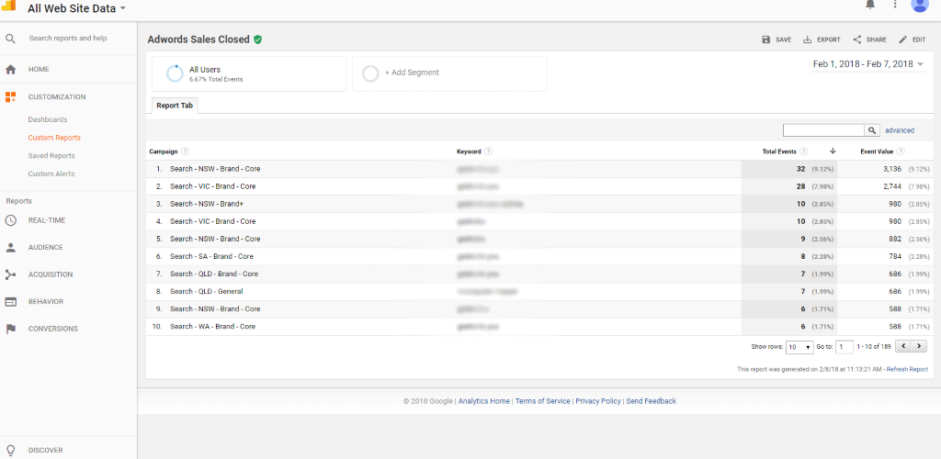This screenshot has width=941, height=459.
Task: Open Terms of Service link
Action: pos(542,401)
